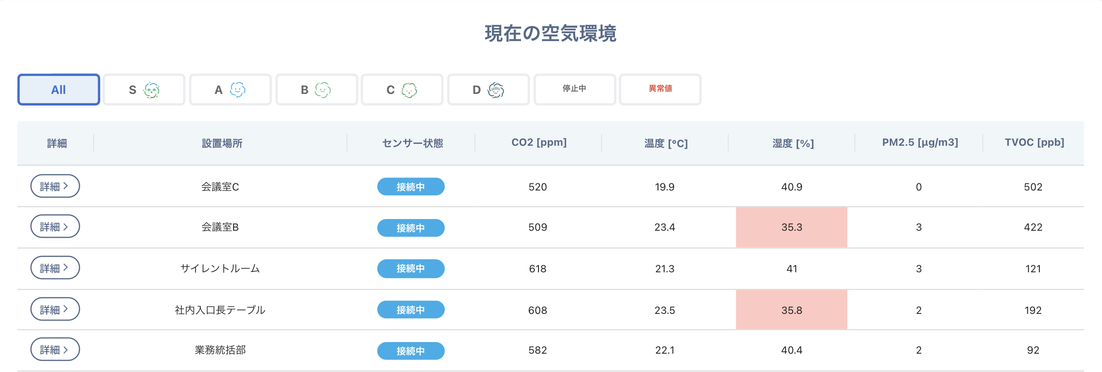1102x372 pixels.
Task: View details of 業務統括部
Action: pos(55,349)
